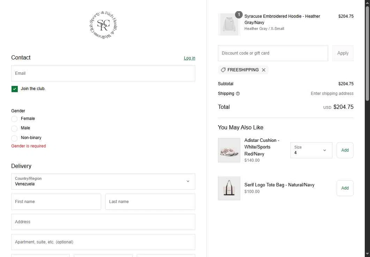The width and height of the screenshot is (370, 257).
Task: Click the Subtotal label
Action: (x=226, y=84)
